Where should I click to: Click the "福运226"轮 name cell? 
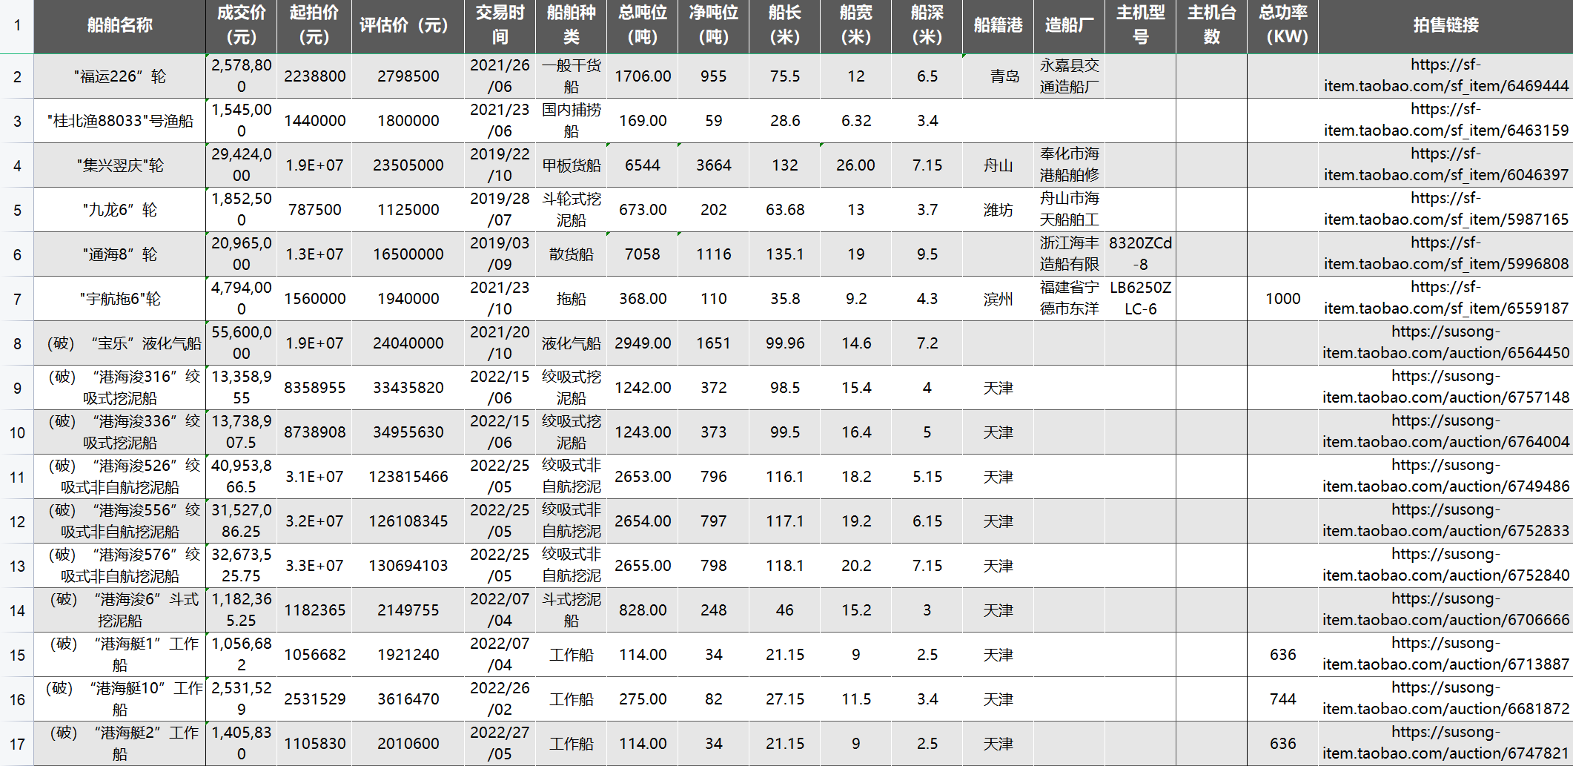coord(119,76)
